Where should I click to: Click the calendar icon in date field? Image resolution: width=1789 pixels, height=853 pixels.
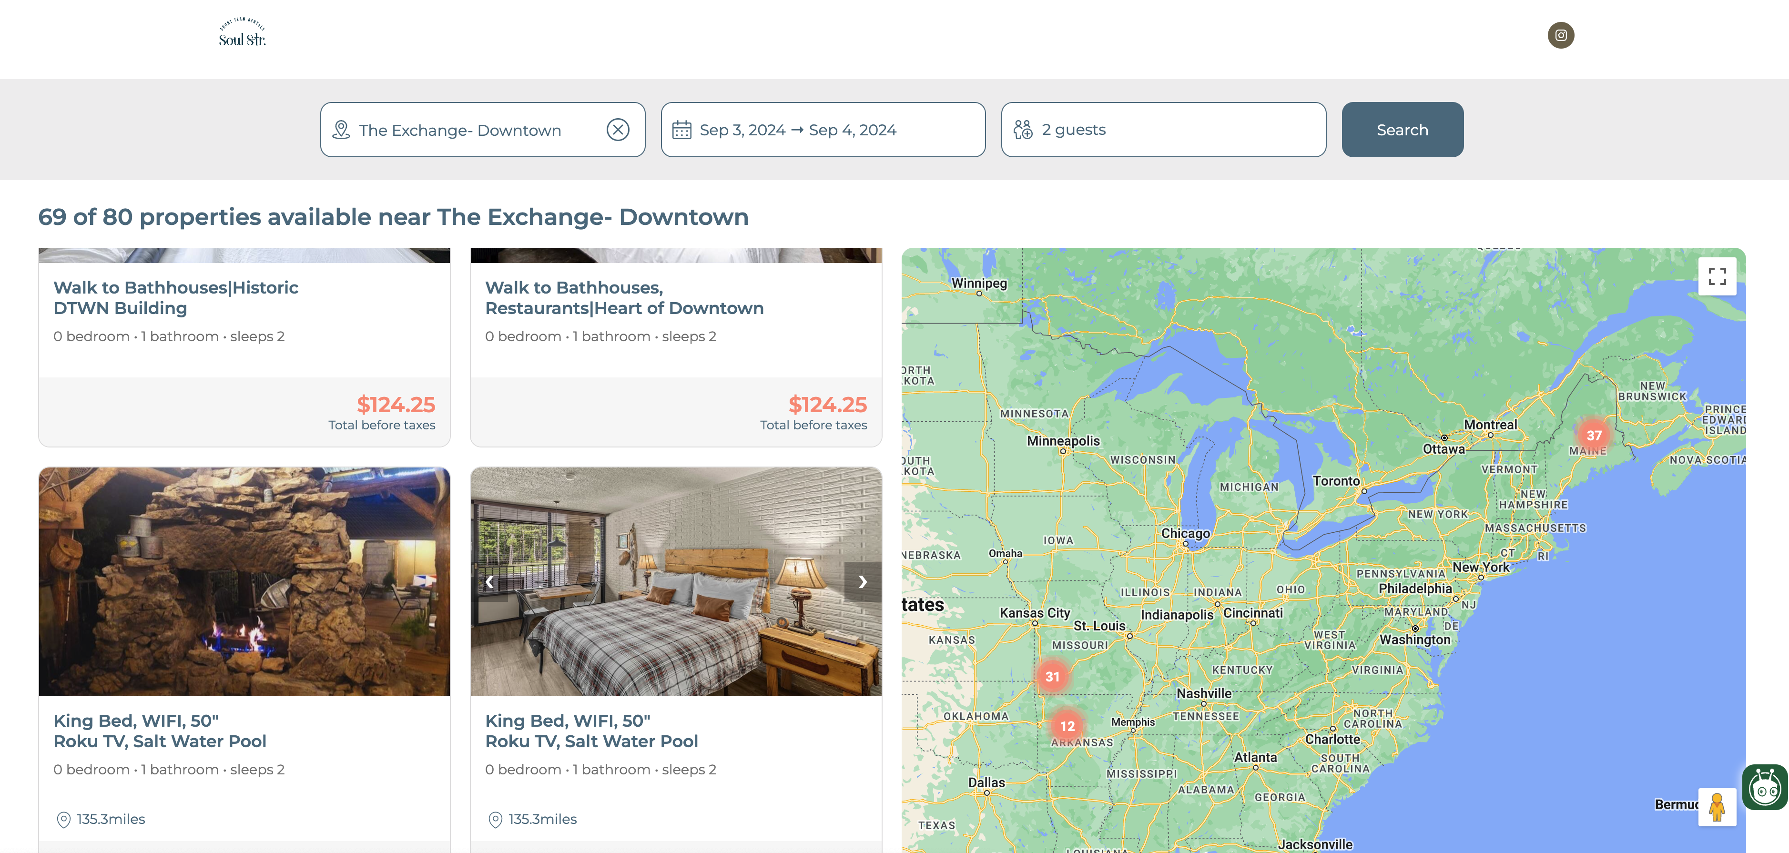681,130
